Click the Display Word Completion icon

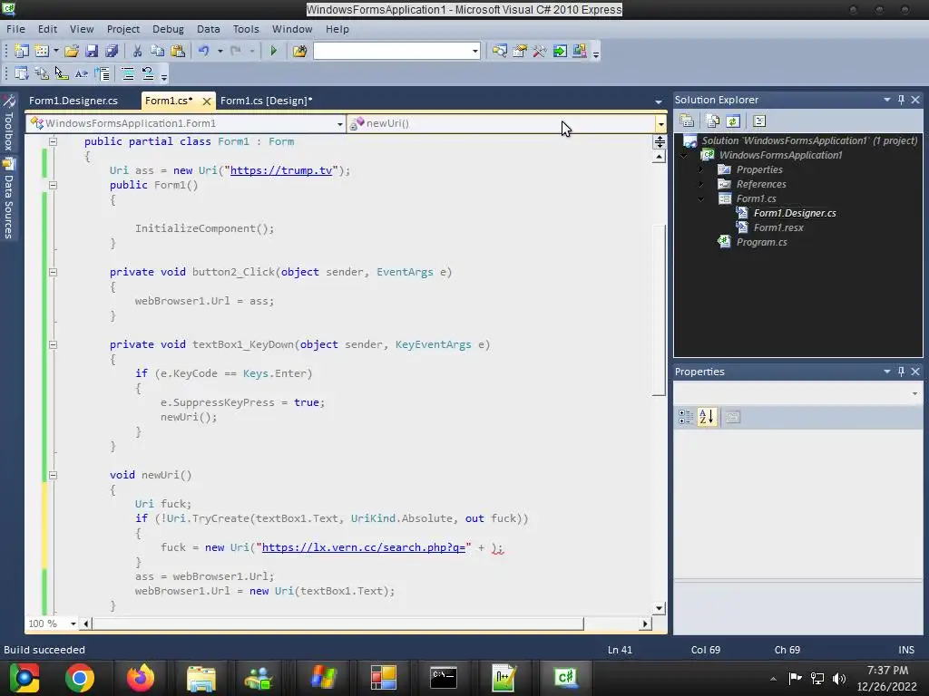(81, 73)
